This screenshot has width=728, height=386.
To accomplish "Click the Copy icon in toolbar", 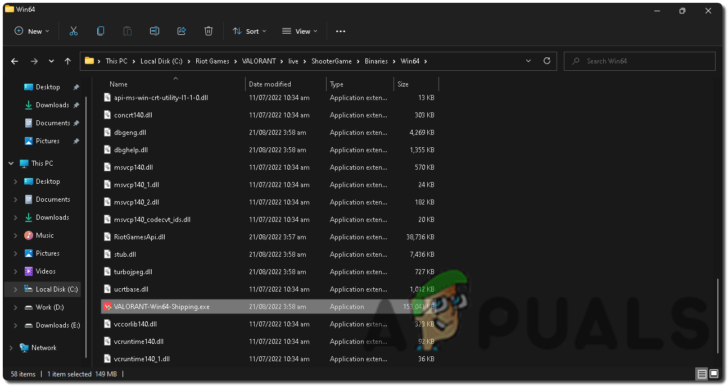I will [x=101, y=31].
